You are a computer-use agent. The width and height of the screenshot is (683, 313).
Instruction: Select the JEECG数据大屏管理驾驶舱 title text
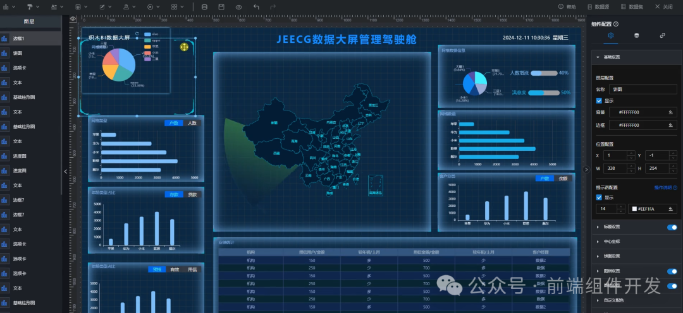(347, 40)
